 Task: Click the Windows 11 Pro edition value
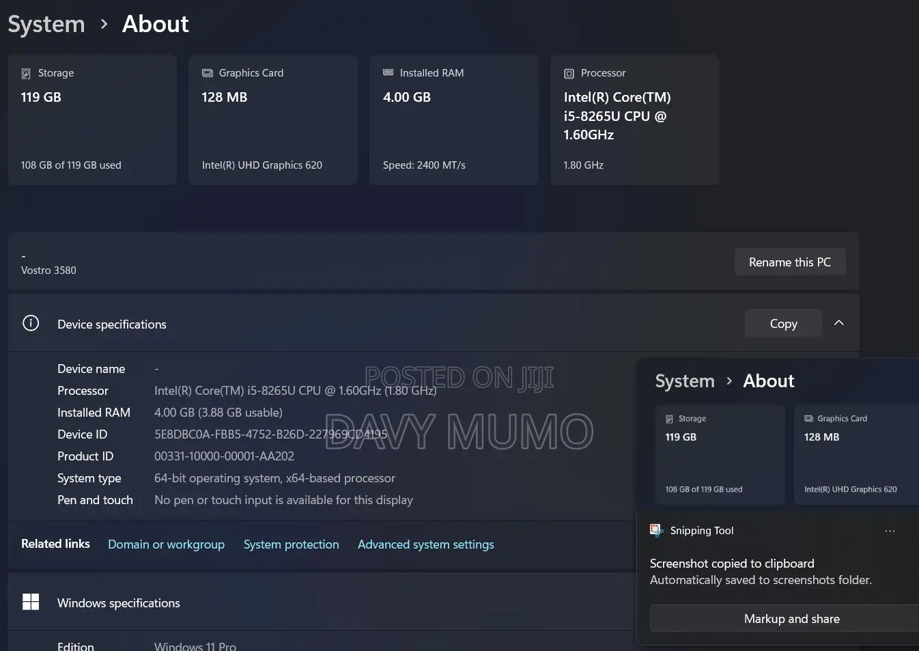click(x=195, y=646)
